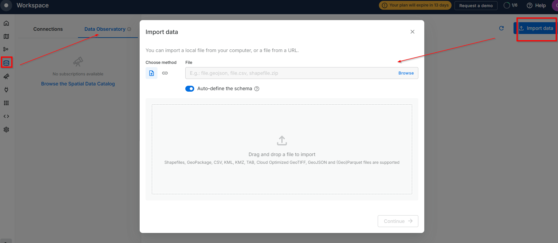Switch to the Connections tab
558x243 pixels.
pos(48,29)
